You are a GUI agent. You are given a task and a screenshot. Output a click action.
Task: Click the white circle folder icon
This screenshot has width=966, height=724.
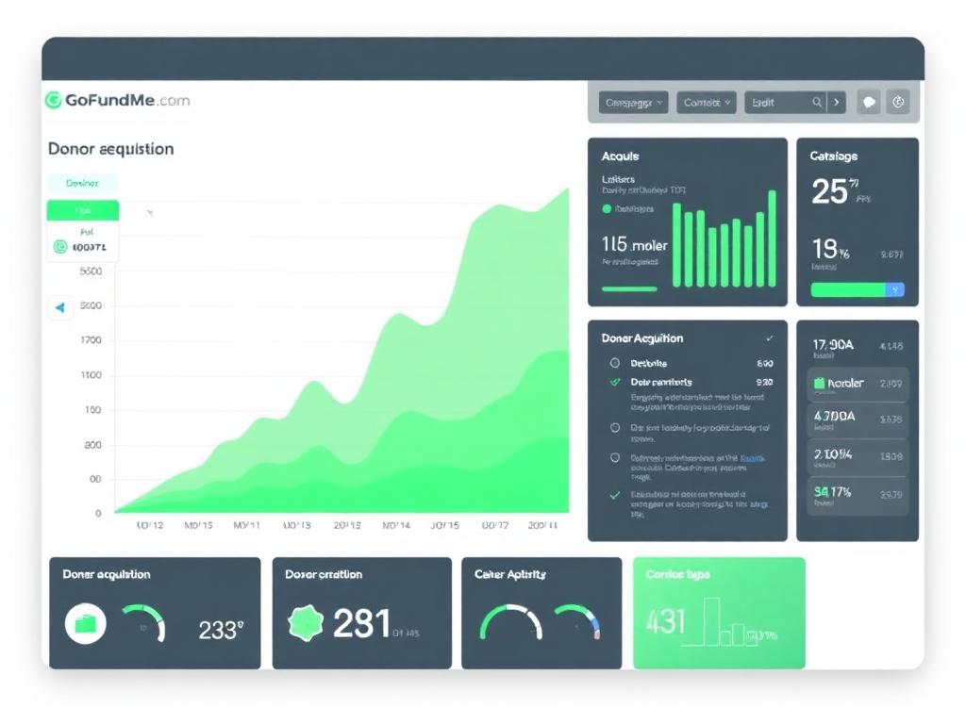(x=86, y=624)
